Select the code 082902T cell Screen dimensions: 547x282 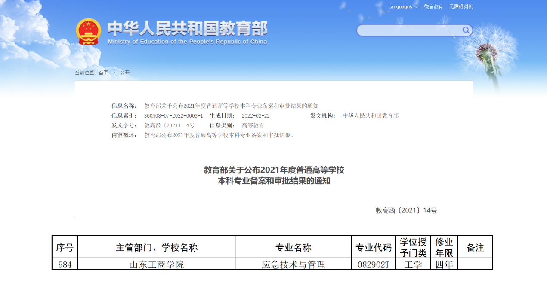pyautogui.click(x=374, y=264)
